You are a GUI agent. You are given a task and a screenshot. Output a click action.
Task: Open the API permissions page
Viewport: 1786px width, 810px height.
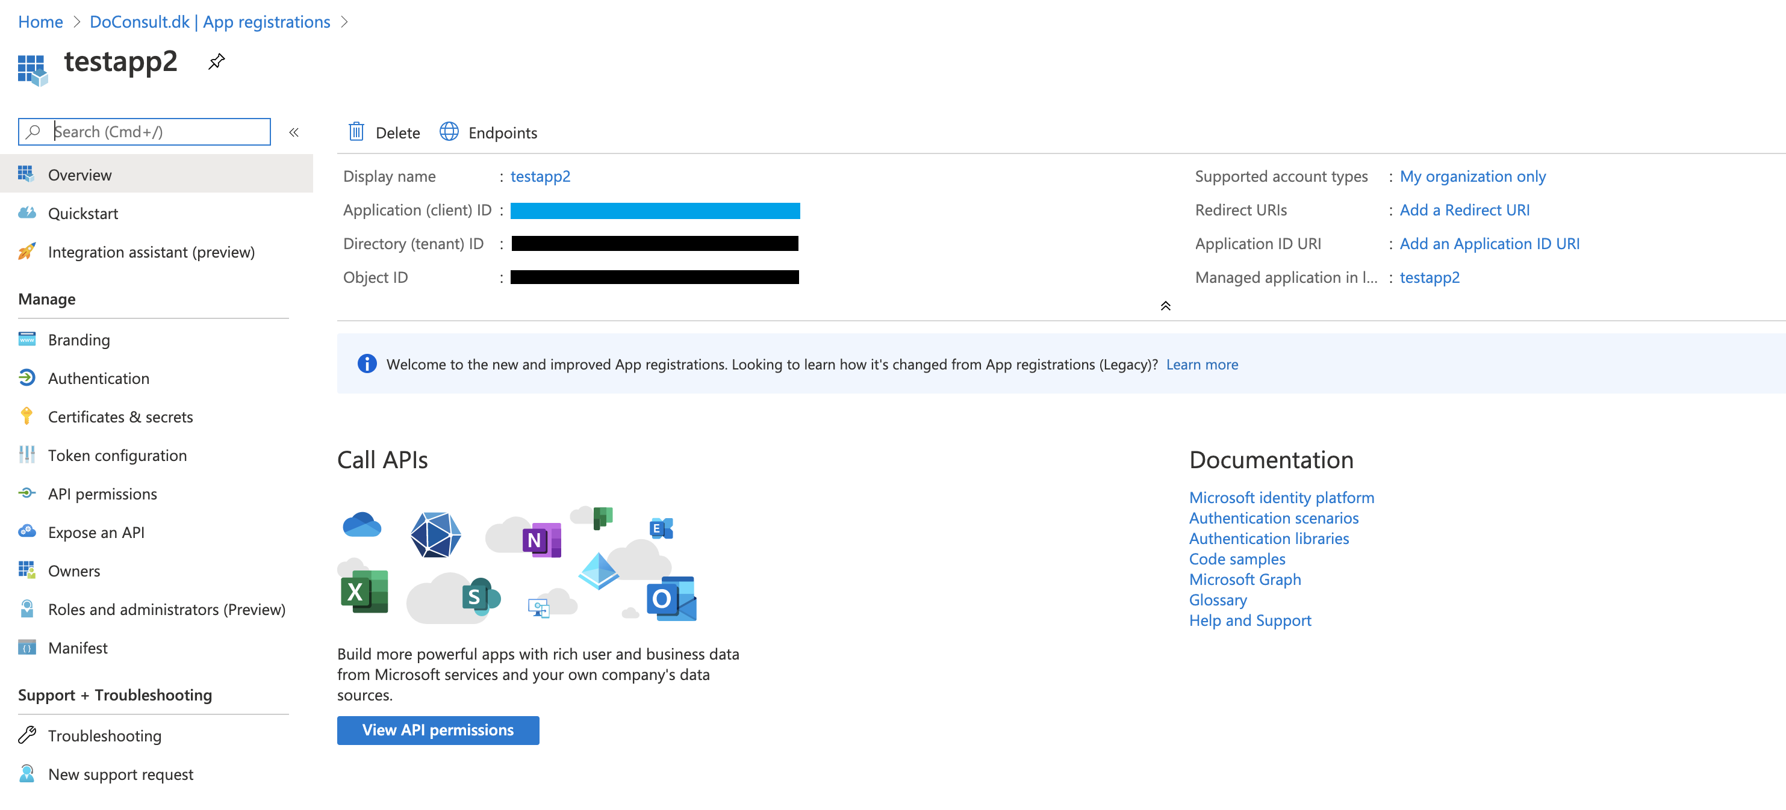pos(156,493)
